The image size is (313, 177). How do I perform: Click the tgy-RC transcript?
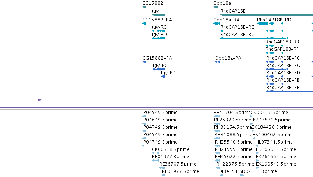pos(158,31)
